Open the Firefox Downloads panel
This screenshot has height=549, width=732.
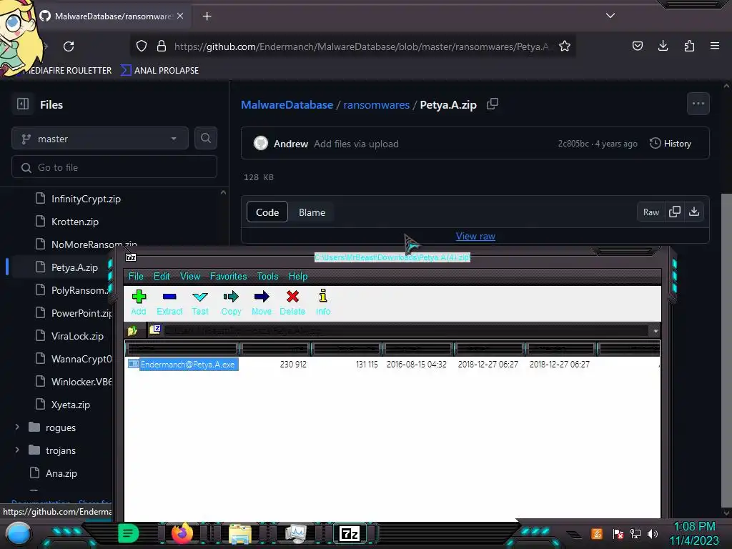pos(663,46)
